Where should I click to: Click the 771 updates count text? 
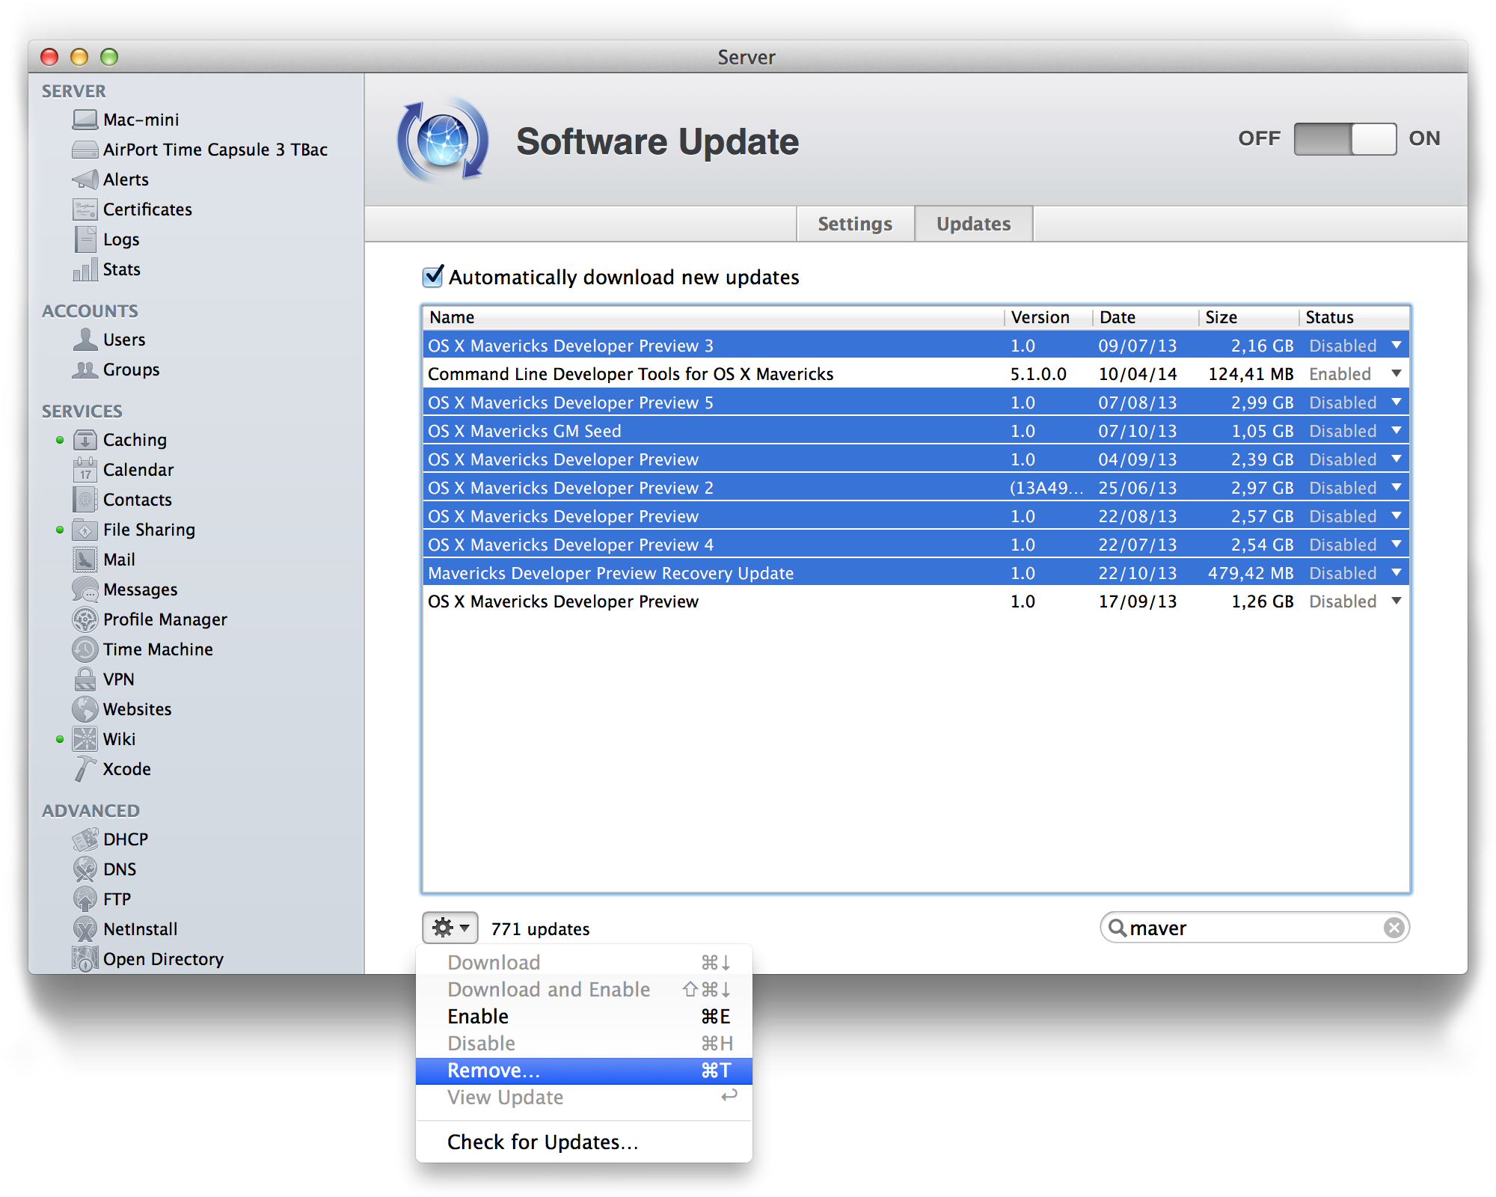click(x=540, y=928)
